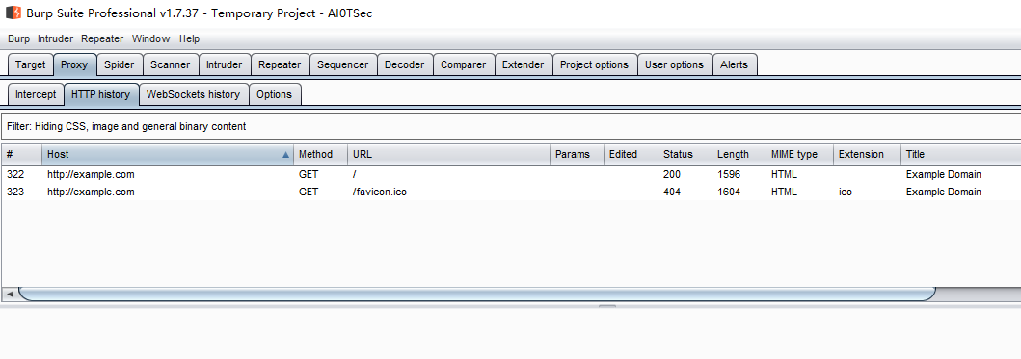Viewport: 1021px width, 359px height.
Task: Click Example Domain title in row 323
Action: [x=944, y=192]
